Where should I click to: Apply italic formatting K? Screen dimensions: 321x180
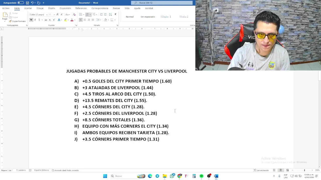[x=35, y=20]
